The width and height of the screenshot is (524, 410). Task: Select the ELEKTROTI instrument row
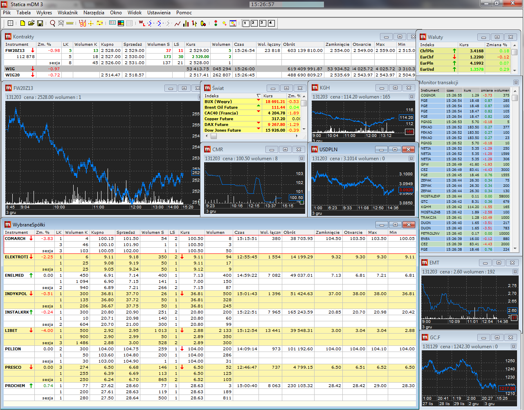pos(210,257)
